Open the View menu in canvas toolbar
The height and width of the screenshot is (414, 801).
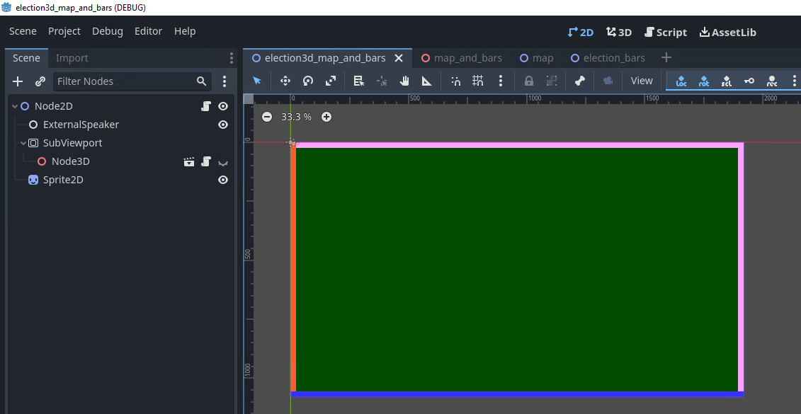[x=642, y=81]
